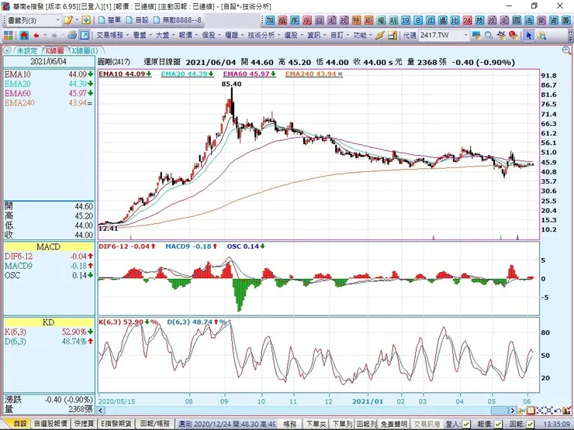
Task: Open the 回報列 button
Action: click(366, 424)
